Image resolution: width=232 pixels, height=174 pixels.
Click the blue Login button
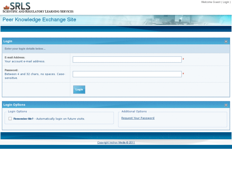point(79,90)
